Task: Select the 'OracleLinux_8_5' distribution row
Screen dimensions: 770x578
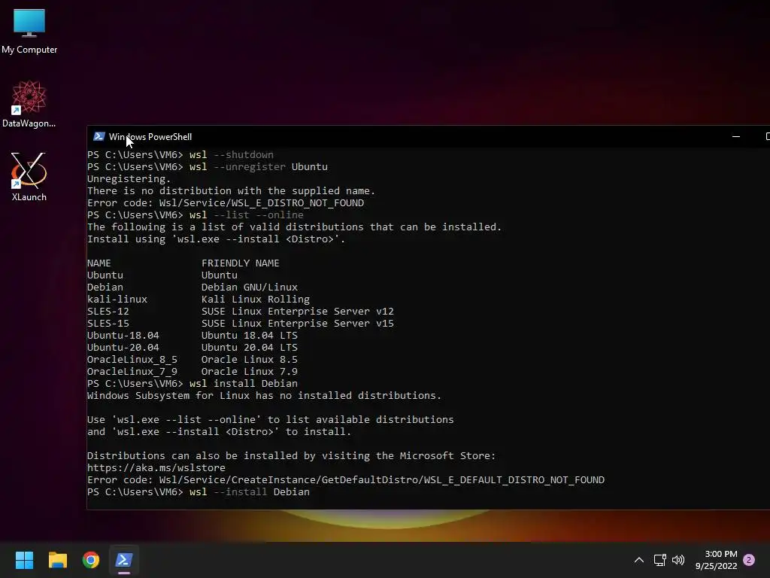Action: point(192,359)
